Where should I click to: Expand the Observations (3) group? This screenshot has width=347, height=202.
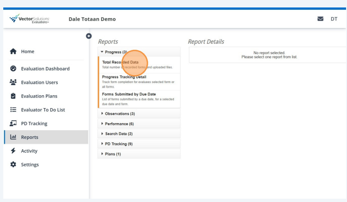point(139,113)
